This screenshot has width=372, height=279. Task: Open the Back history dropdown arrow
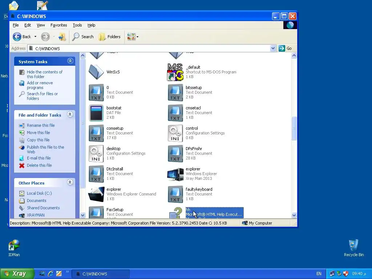pyautogui.click(x=35, y=37)
